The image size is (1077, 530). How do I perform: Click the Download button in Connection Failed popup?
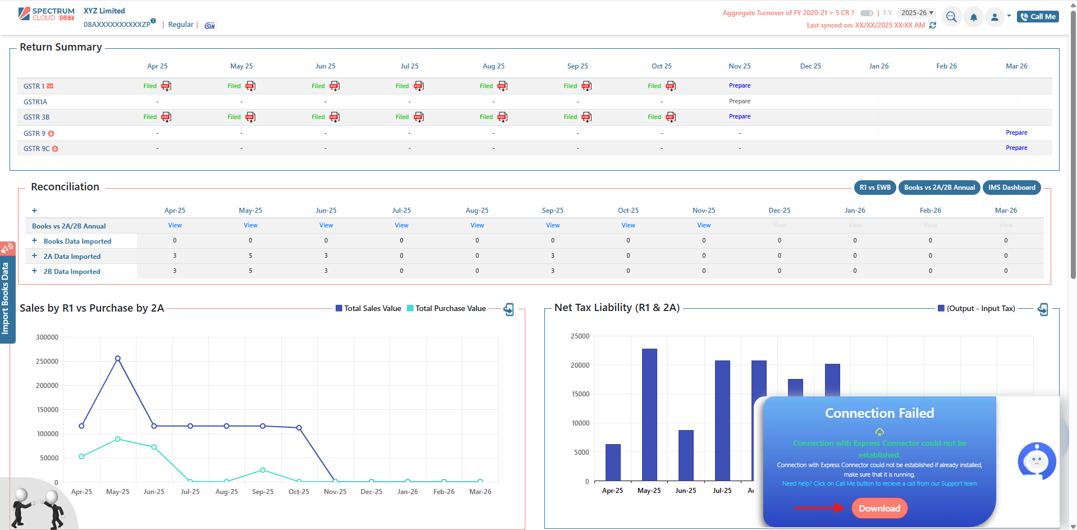coord(879,508)
